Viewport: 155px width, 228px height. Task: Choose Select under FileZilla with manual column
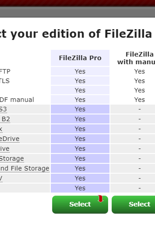point(133,204)
